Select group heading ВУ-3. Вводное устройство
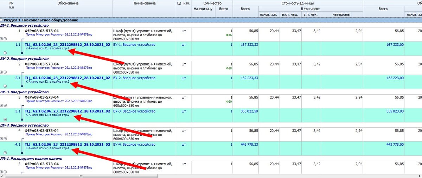This screenshot has width=422, height=178. (x=24, y=92)
